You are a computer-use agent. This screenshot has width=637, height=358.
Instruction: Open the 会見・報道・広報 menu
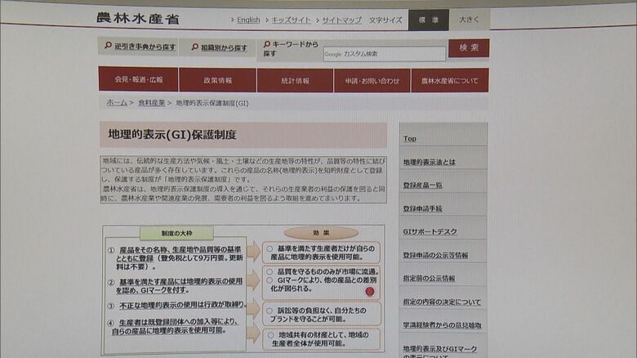[138, 80]
